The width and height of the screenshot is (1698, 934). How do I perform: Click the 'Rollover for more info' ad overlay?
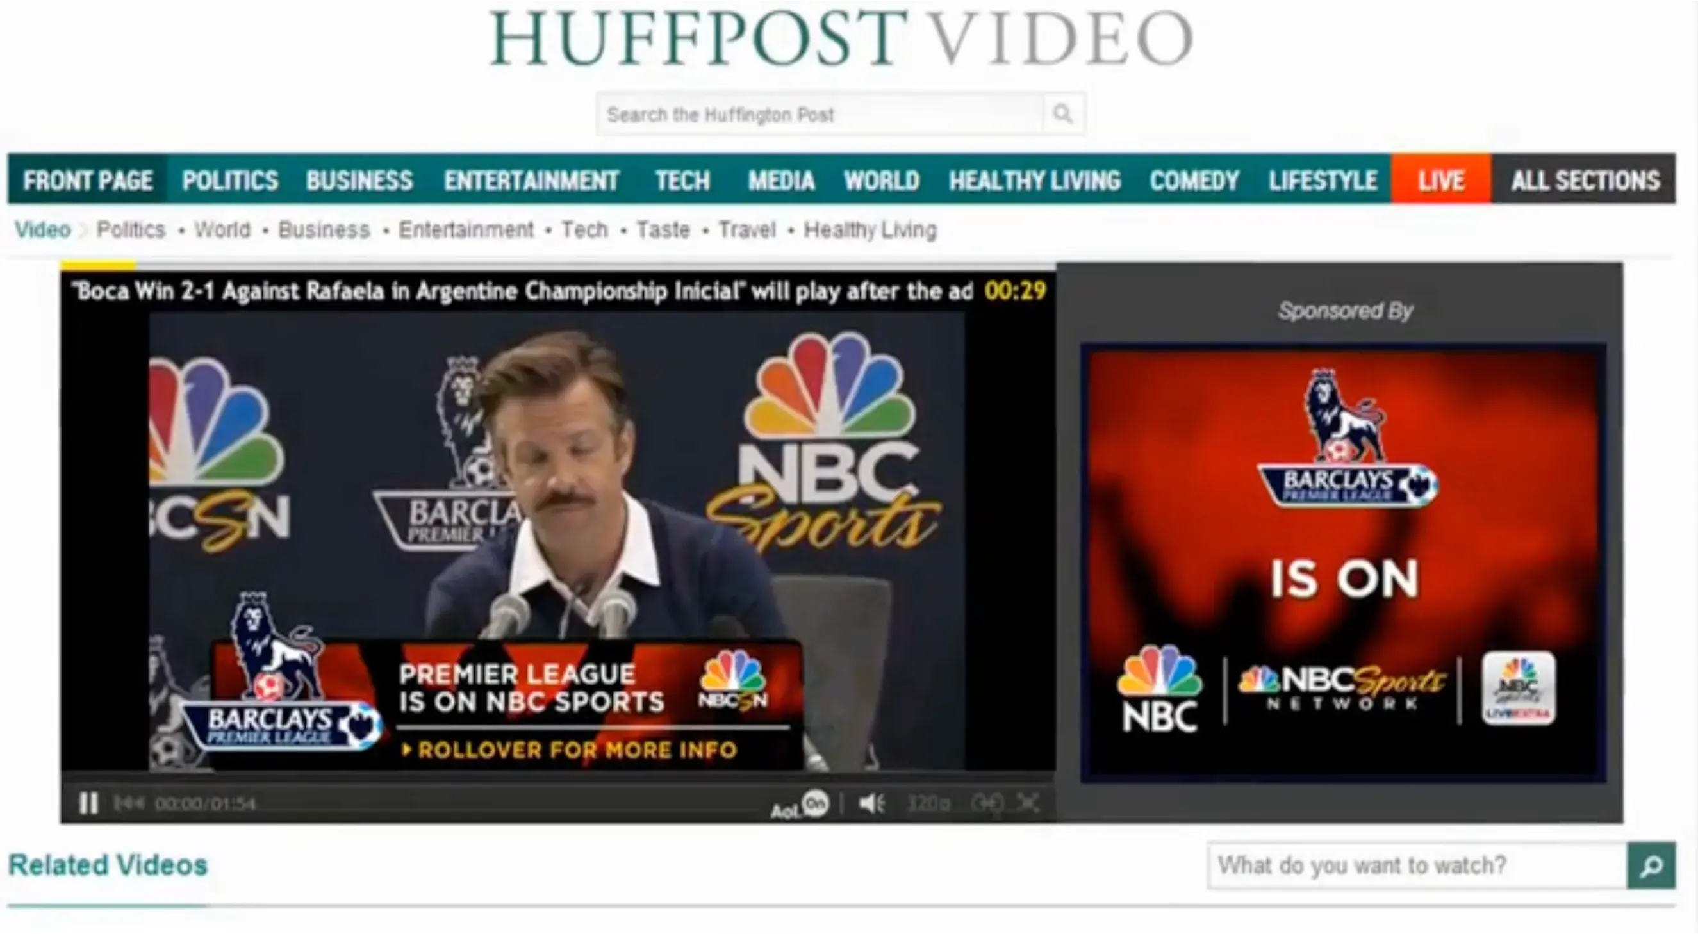point(577,750)
